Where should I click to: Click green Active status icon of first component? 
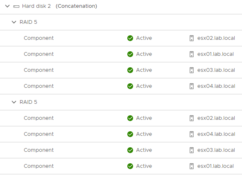click(x=130, y=38)
